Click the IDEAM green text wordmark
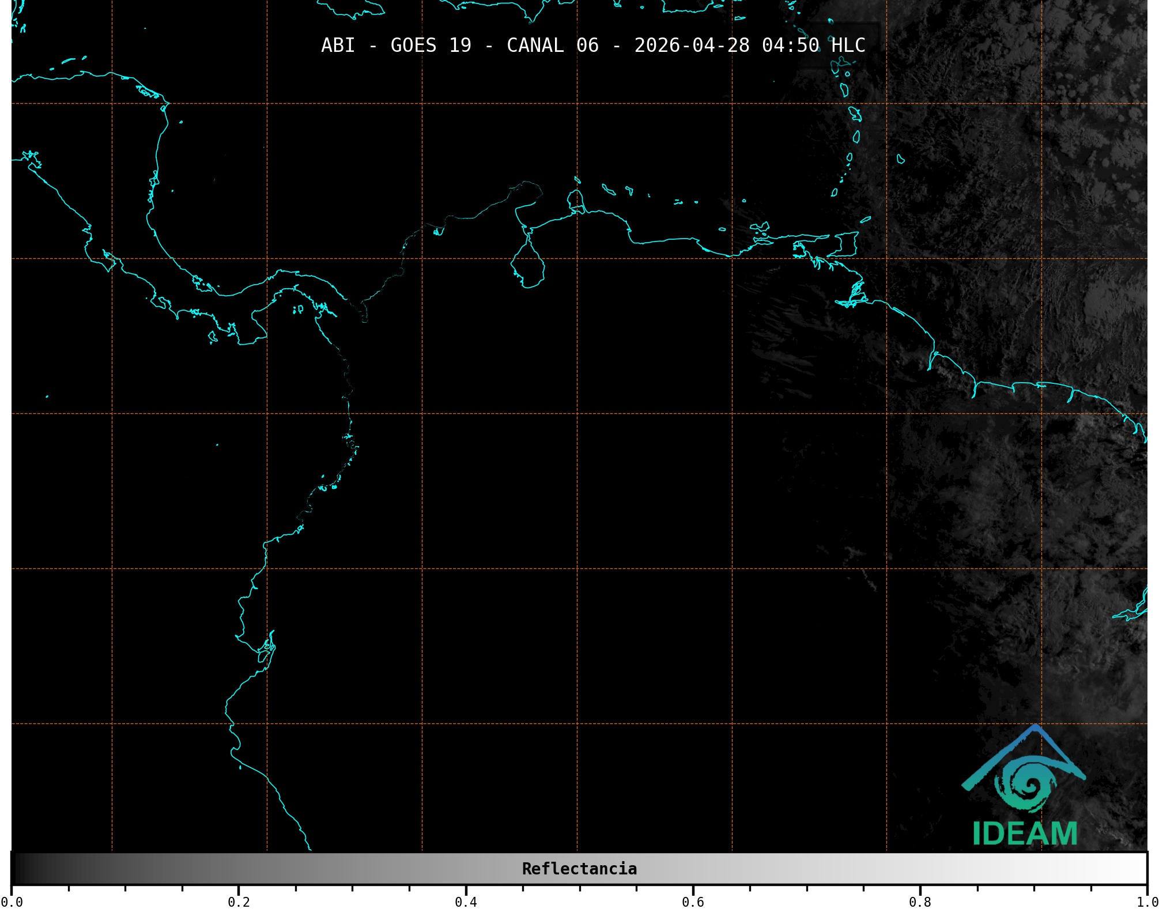The image size is (1159, 909). pos(1025,834)
